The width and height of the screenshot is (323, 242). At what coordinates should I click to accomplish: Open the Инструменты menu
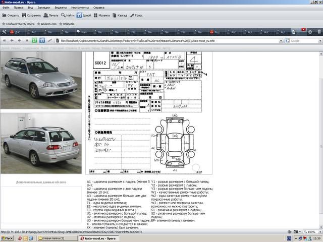coord(80,8)
